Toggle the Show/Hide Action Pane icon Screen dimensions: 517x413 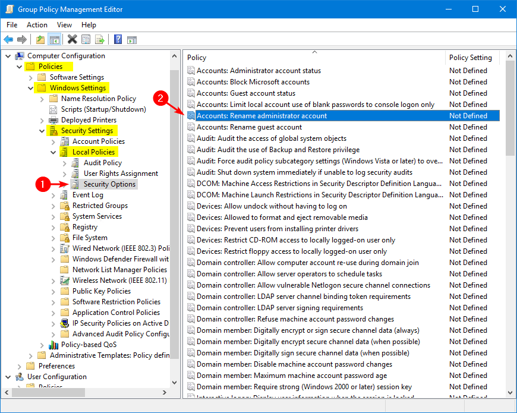coord(132,40)
